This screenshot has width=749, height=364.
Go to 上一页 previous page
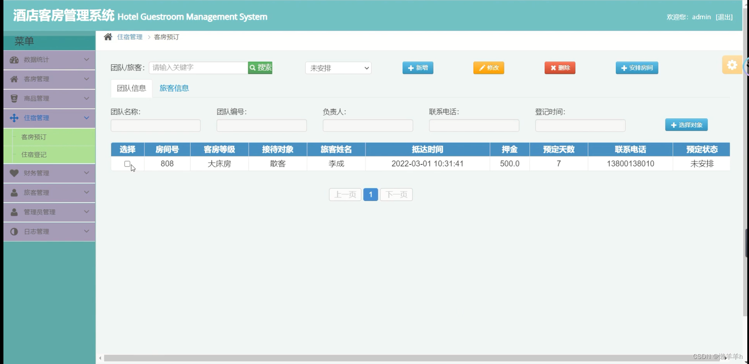click(345, 194)
